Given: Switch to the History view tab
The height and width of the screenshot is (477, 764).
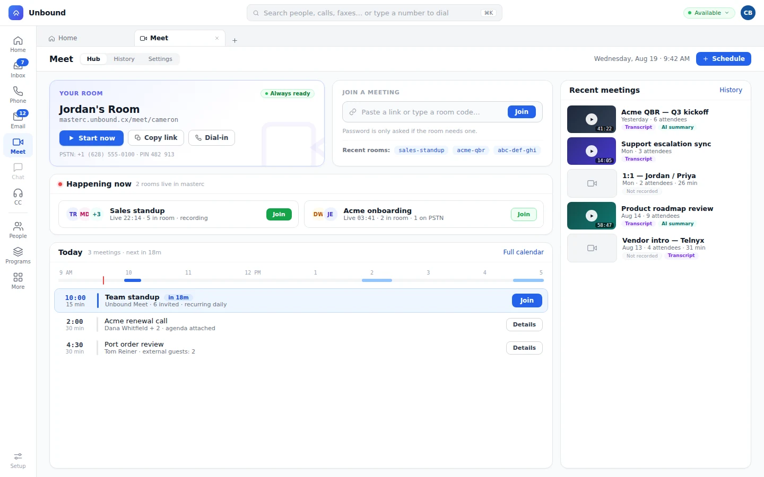Looking at the screenshot, I should [x=124, y=59].
